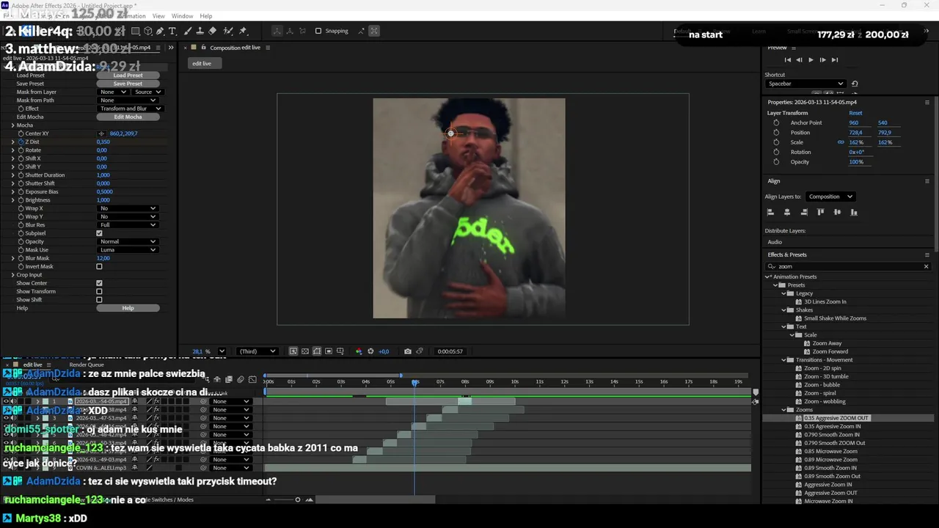
Task: Toggle the Scale constrain proportions link
Action: 841,142
